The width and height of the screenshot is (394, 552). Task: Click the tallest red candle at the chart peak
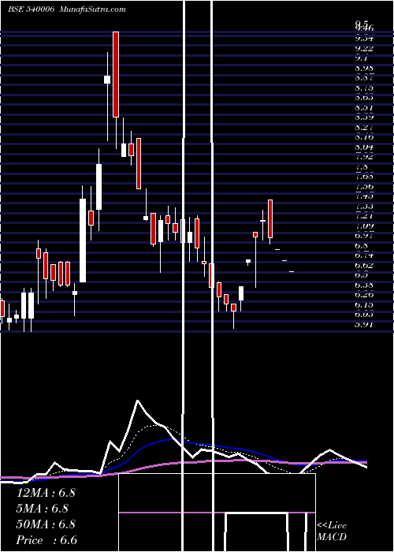(116, 74)
